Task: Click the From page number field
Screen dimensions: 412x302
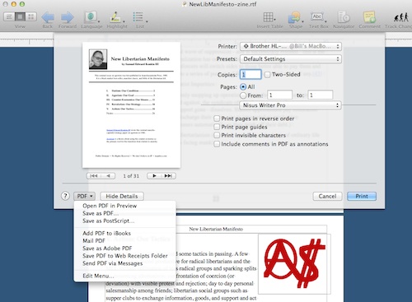Action: [279, 95]
